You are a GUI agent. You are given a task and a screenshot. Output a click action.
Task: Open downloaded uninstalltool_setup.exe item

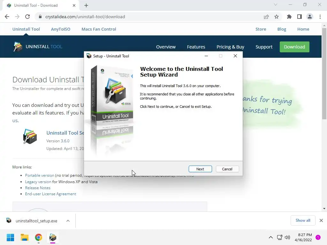click(x=32, y=221)
